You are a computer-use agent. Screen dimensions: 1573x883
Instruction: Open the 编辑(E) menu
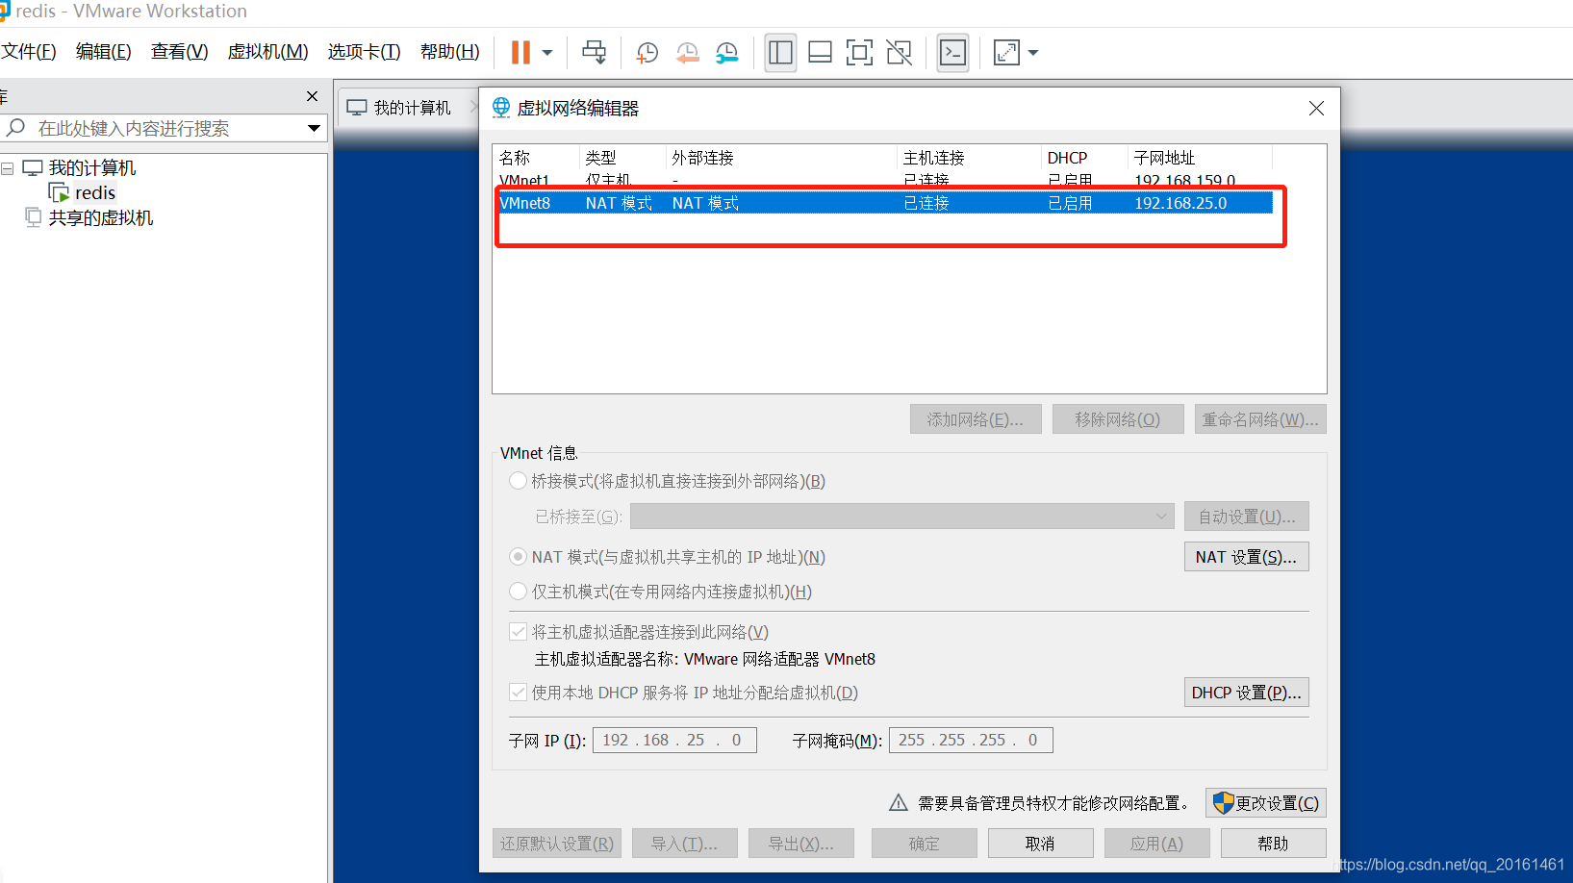tap(104, 52)
